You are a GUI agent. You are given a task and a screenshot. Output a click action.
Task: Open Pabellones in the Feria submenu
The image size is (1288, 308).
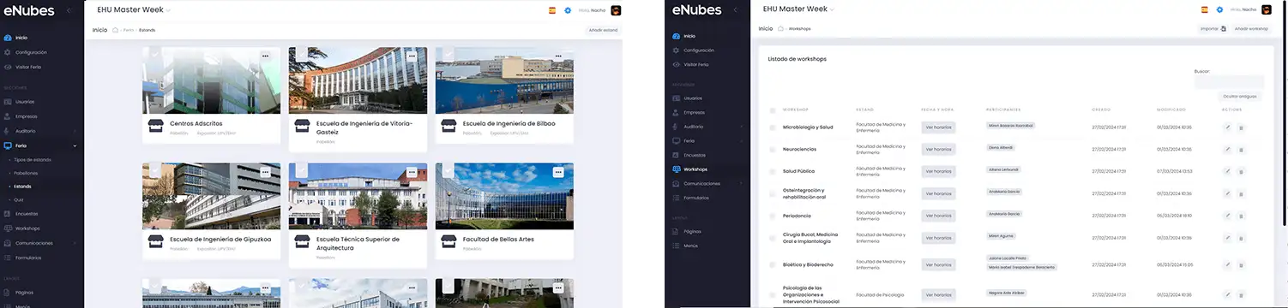coord(26,172)
